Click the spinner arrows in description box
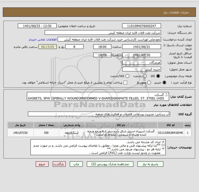 point(166,95)
